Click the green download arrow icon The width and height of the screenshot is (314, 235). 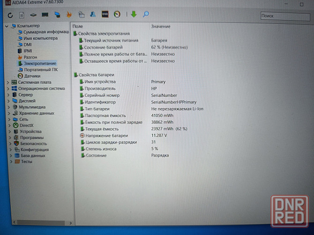pos(134,14)
